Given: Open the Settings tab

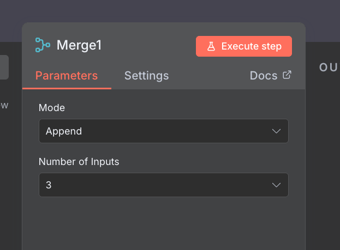Looking at the screenshot, I should tap(147, 76).
